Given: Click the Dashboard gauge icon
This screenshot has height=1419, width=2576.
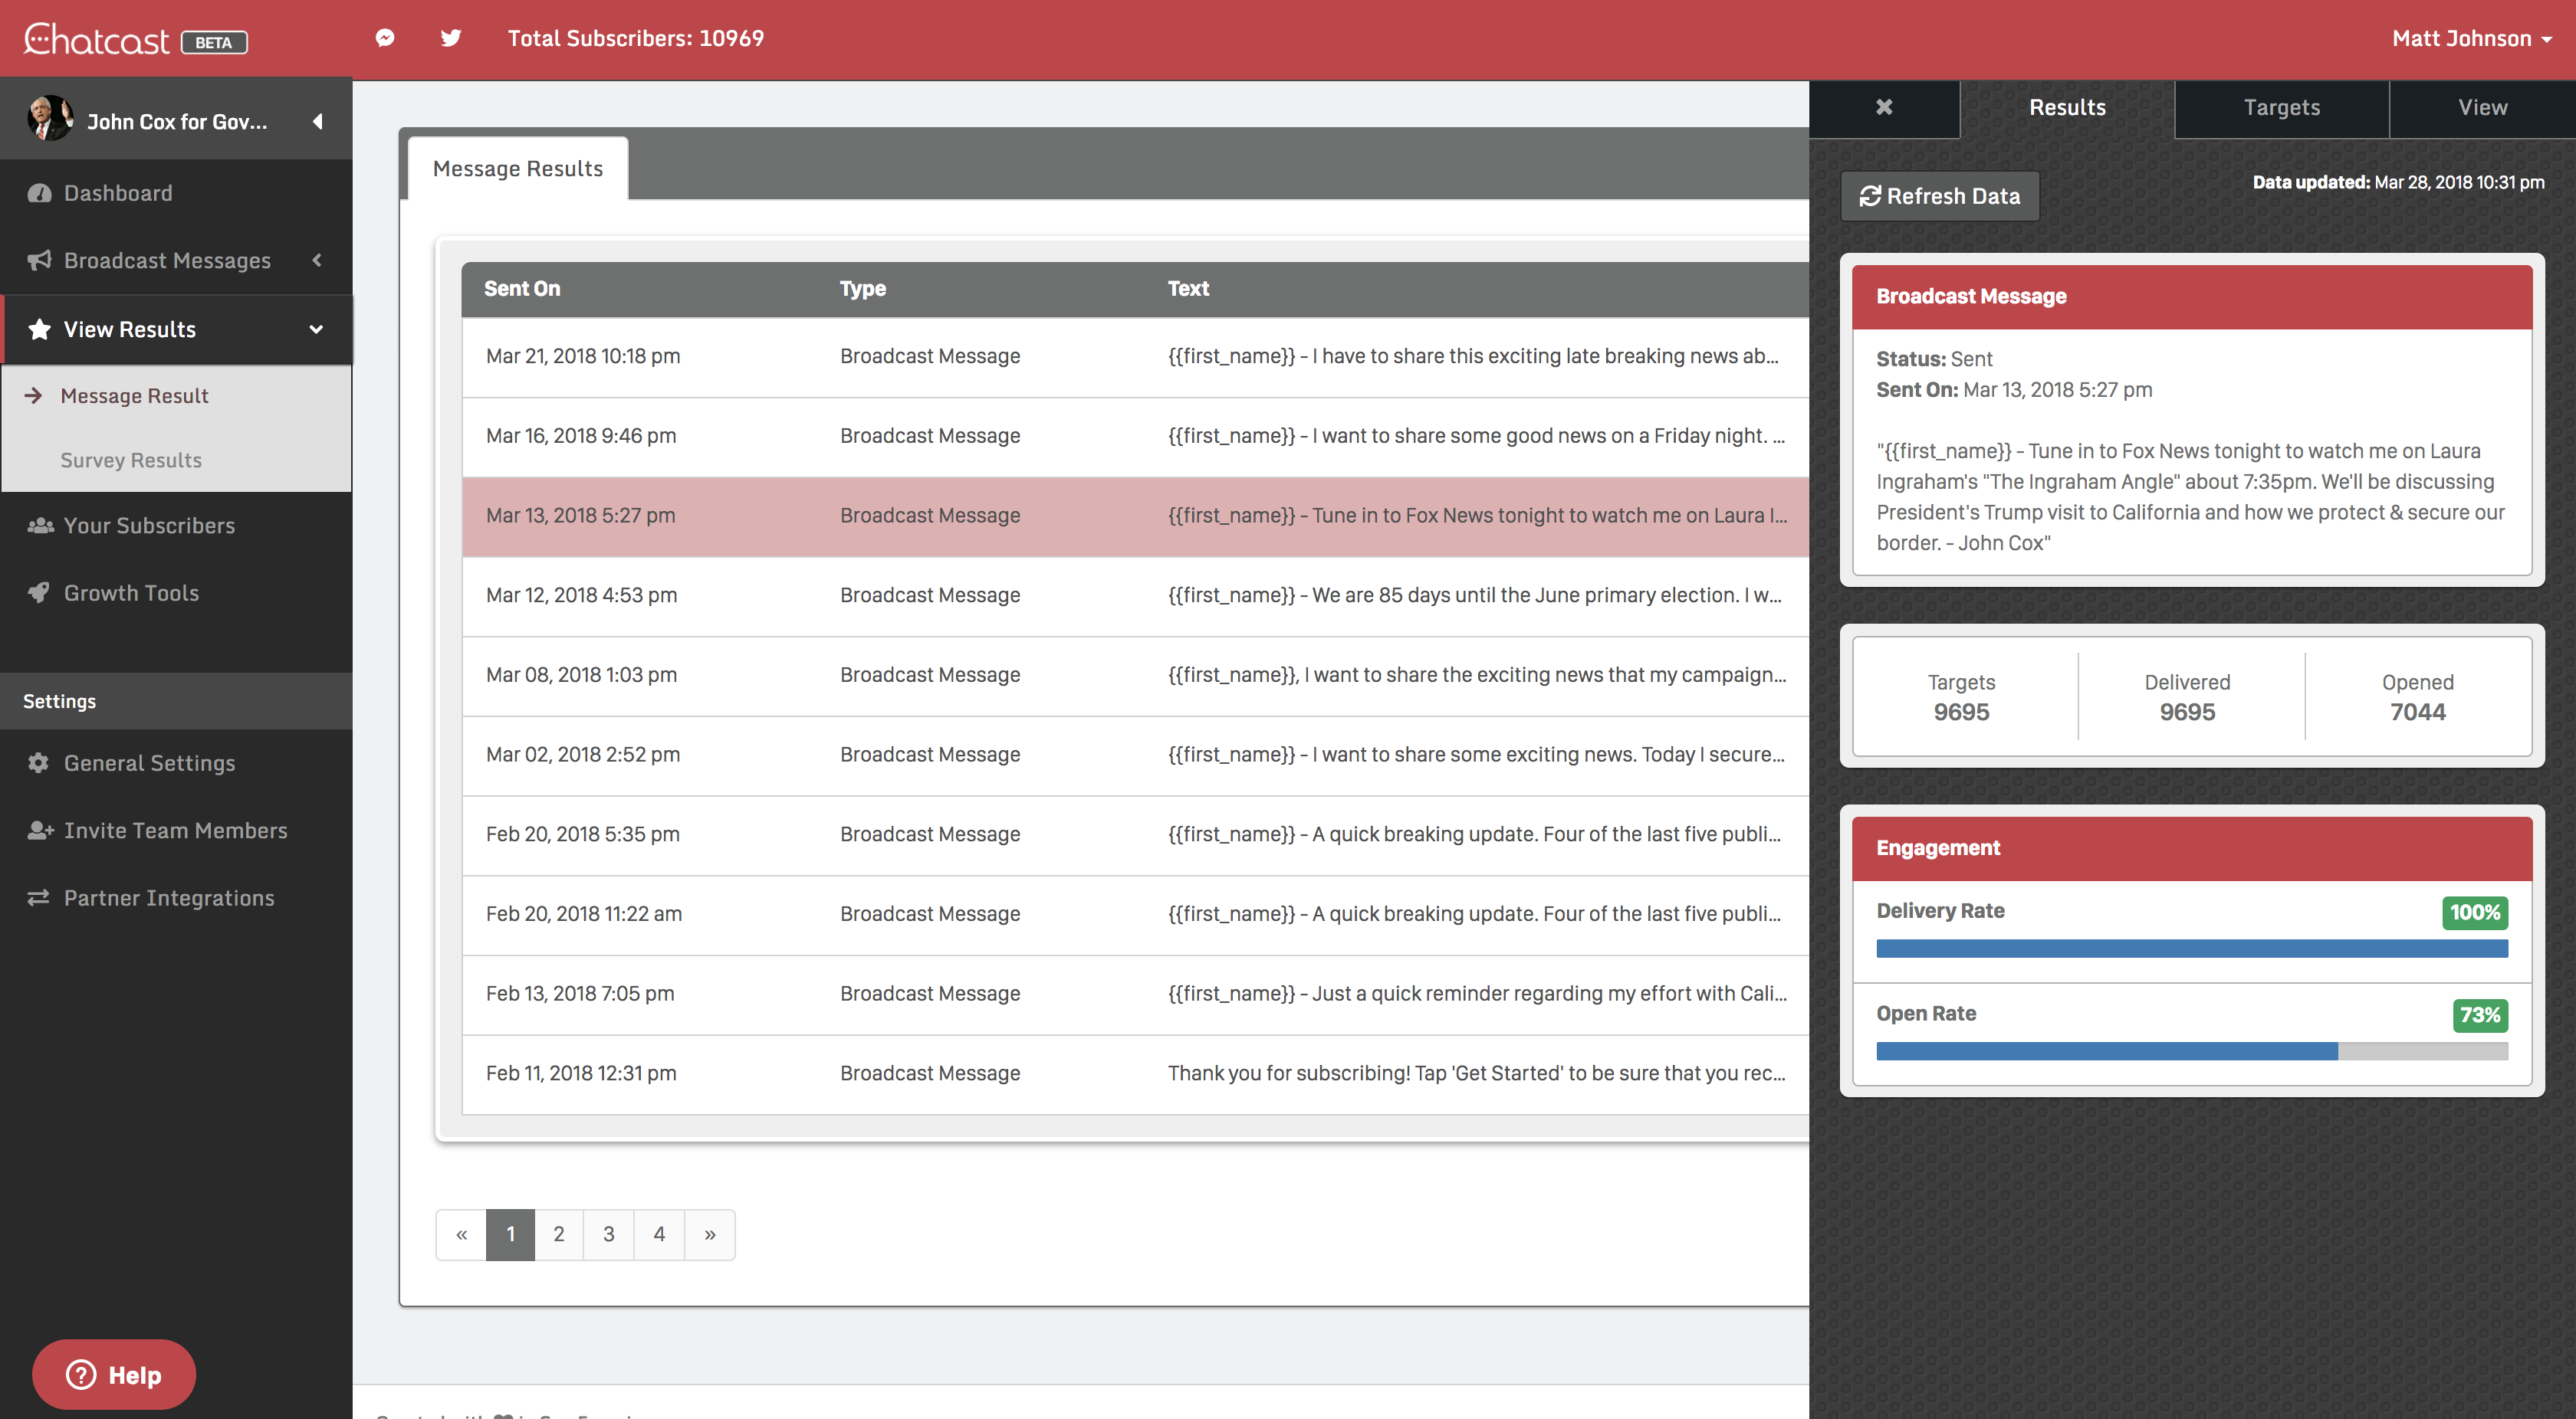Looking at the screenshot, I should pos(39,193).
